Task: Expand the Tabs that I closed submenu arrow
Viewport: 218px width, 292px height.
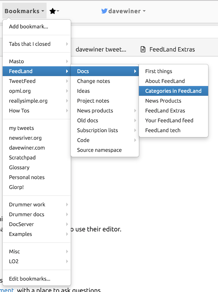Action: pyautogui.click(x=67, y=44)
